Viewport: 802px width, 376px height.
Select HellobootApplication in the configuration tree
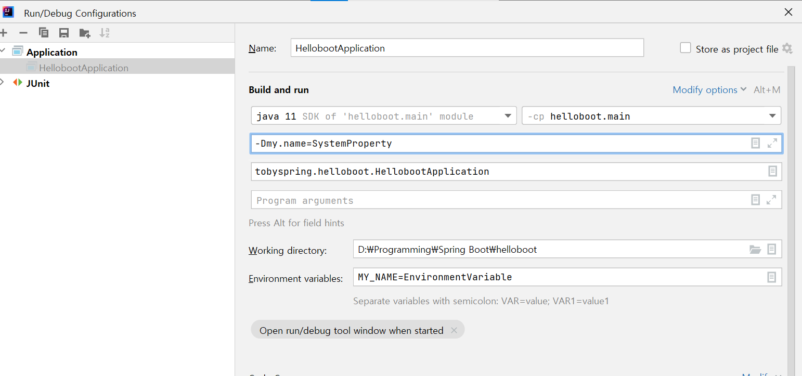(83, 68)
